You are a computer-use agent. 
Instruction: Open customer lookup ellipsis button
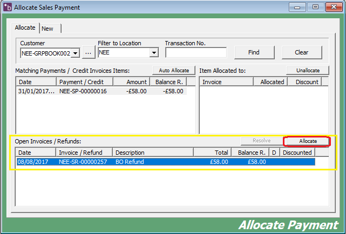pos(89,52)
